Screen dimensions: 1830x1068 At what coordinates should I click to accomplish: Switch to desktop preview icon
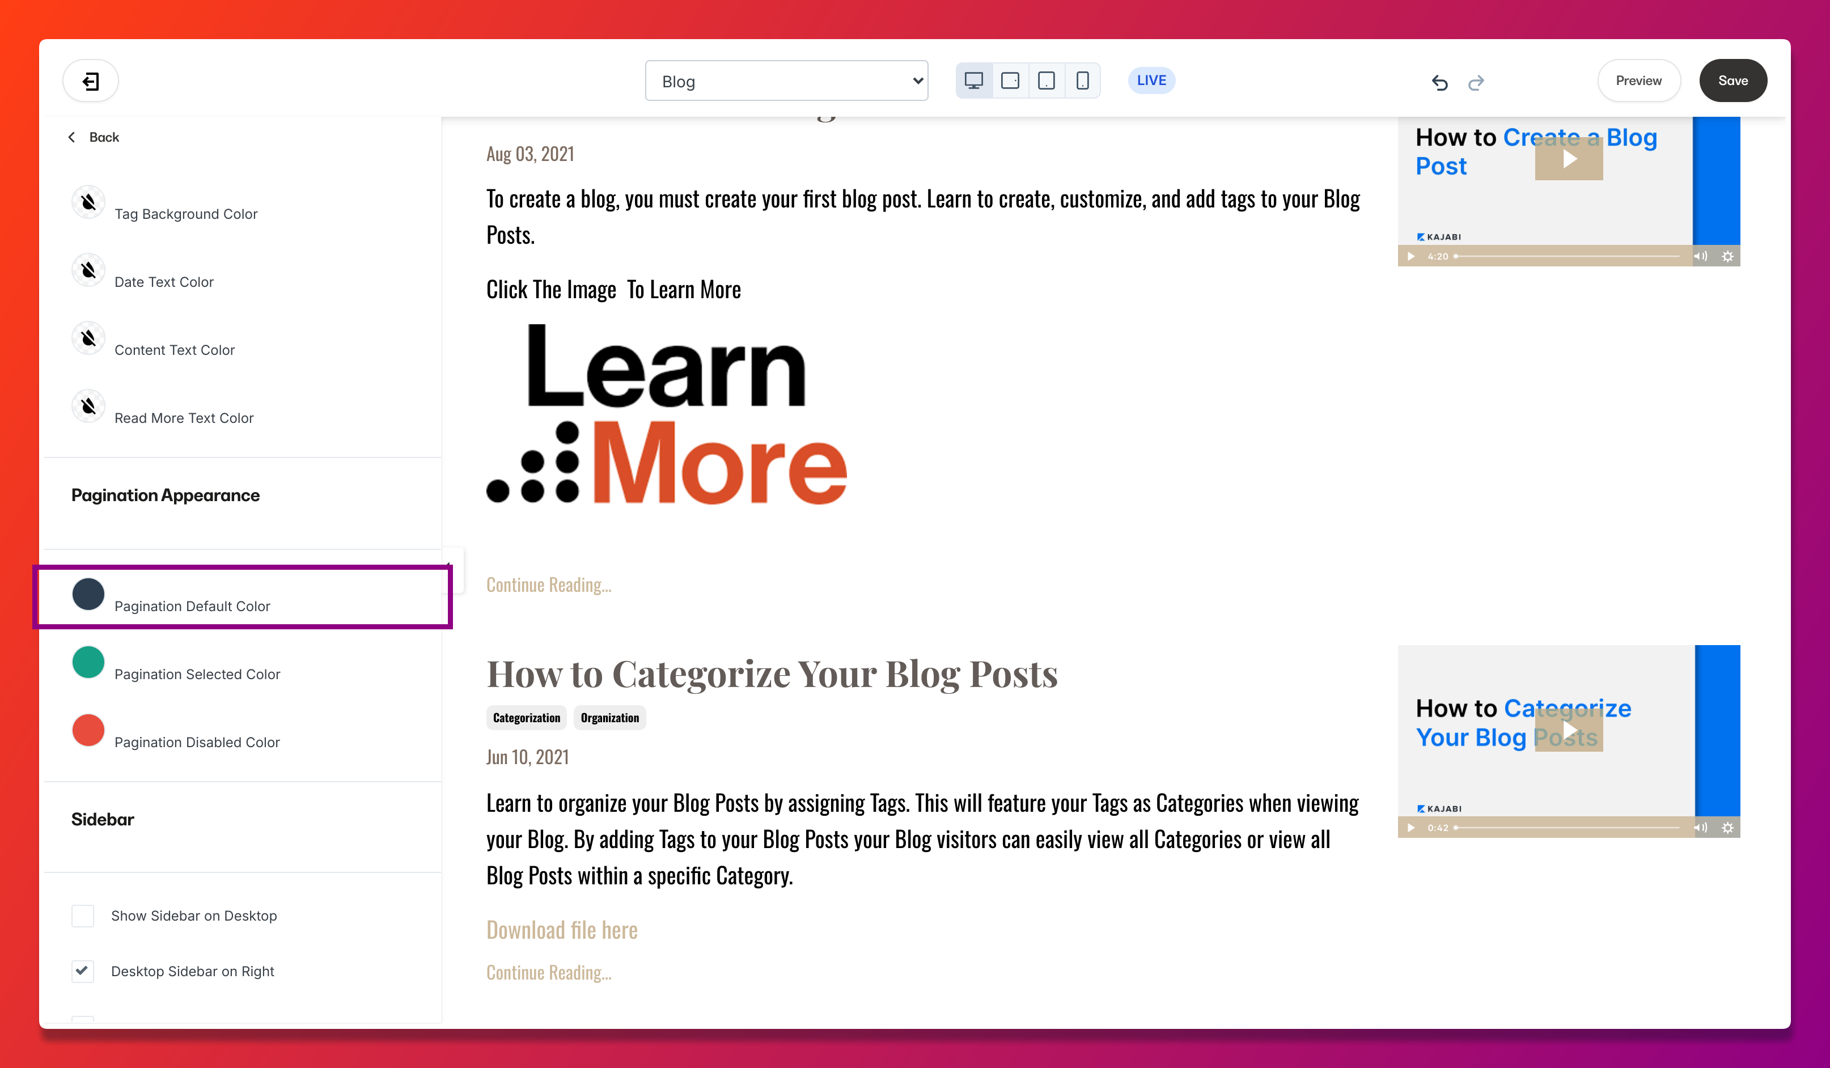(974, 80)
